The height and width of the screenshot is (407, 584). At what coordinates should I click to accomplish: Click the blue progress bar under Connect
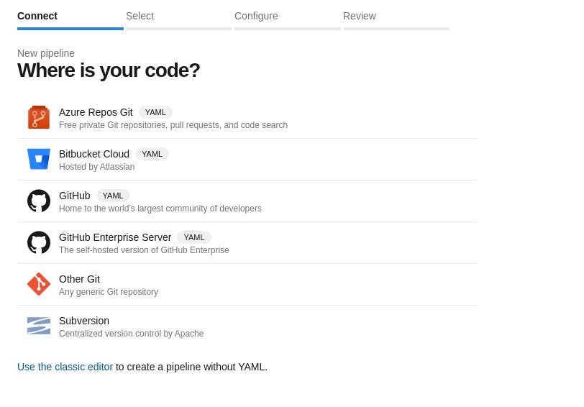(70, 29)
